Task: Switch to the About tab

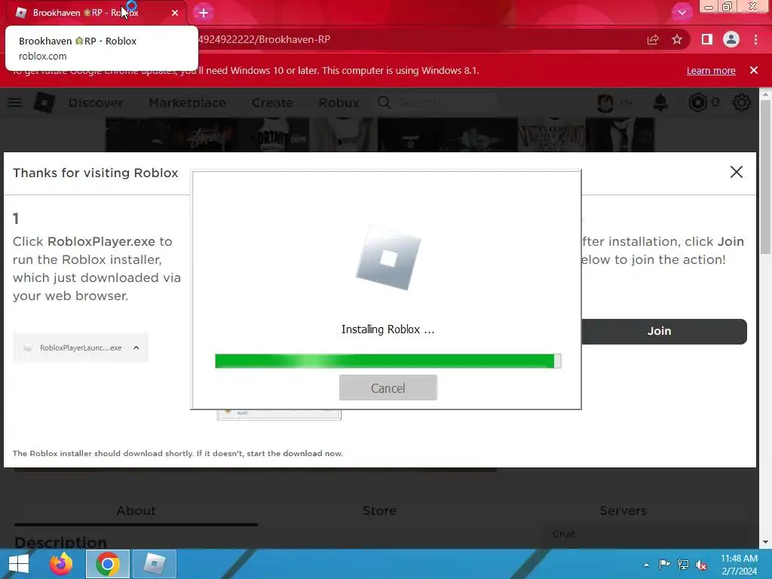Action: click(x=136, y=510)
